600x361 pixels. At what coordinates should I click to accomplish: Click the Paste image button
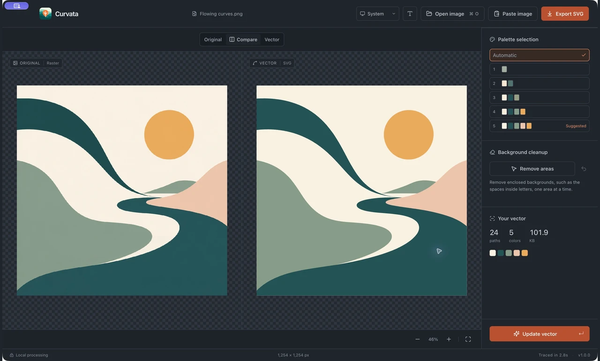click(513, 14)
